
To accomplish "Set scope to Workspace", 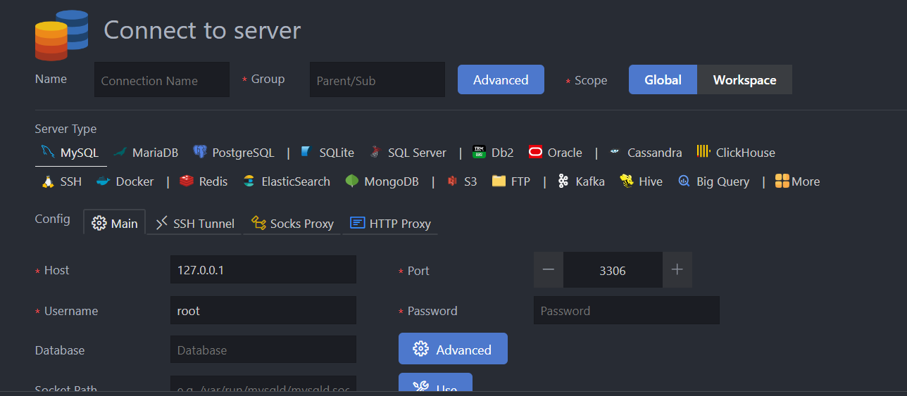I will pos(744,79).
